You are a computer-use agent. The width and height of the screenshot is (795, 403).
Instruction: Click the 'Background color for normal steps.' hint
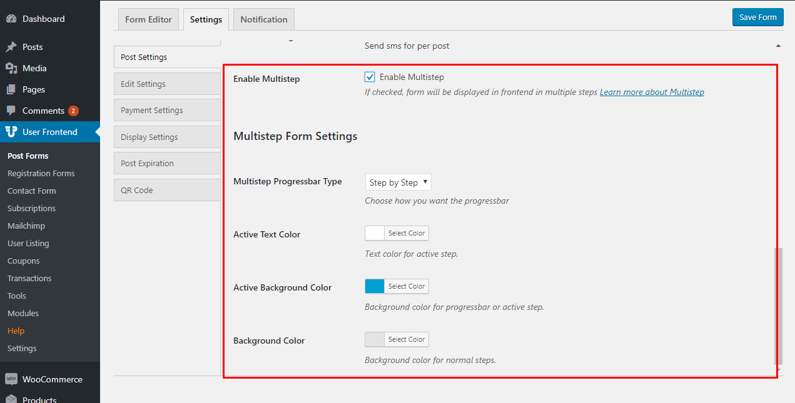[x=430, y=361]
